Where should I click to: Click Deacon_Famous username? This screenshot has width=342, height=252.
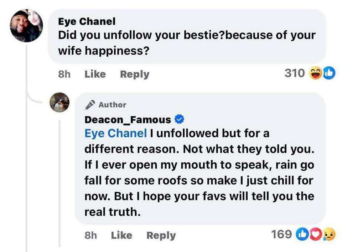click(128, 120)
